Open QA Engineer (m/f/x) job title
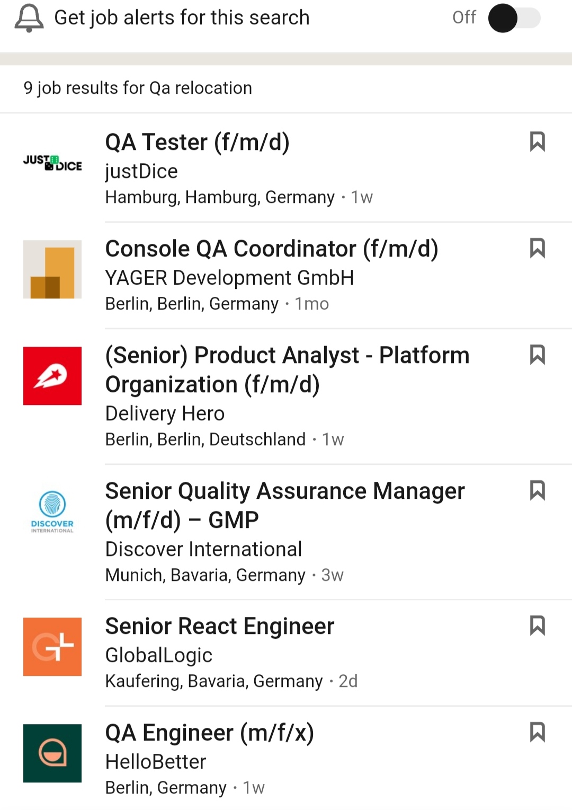Screen dimensions: 572x810 pyautogui.click(x=210, y=733)
